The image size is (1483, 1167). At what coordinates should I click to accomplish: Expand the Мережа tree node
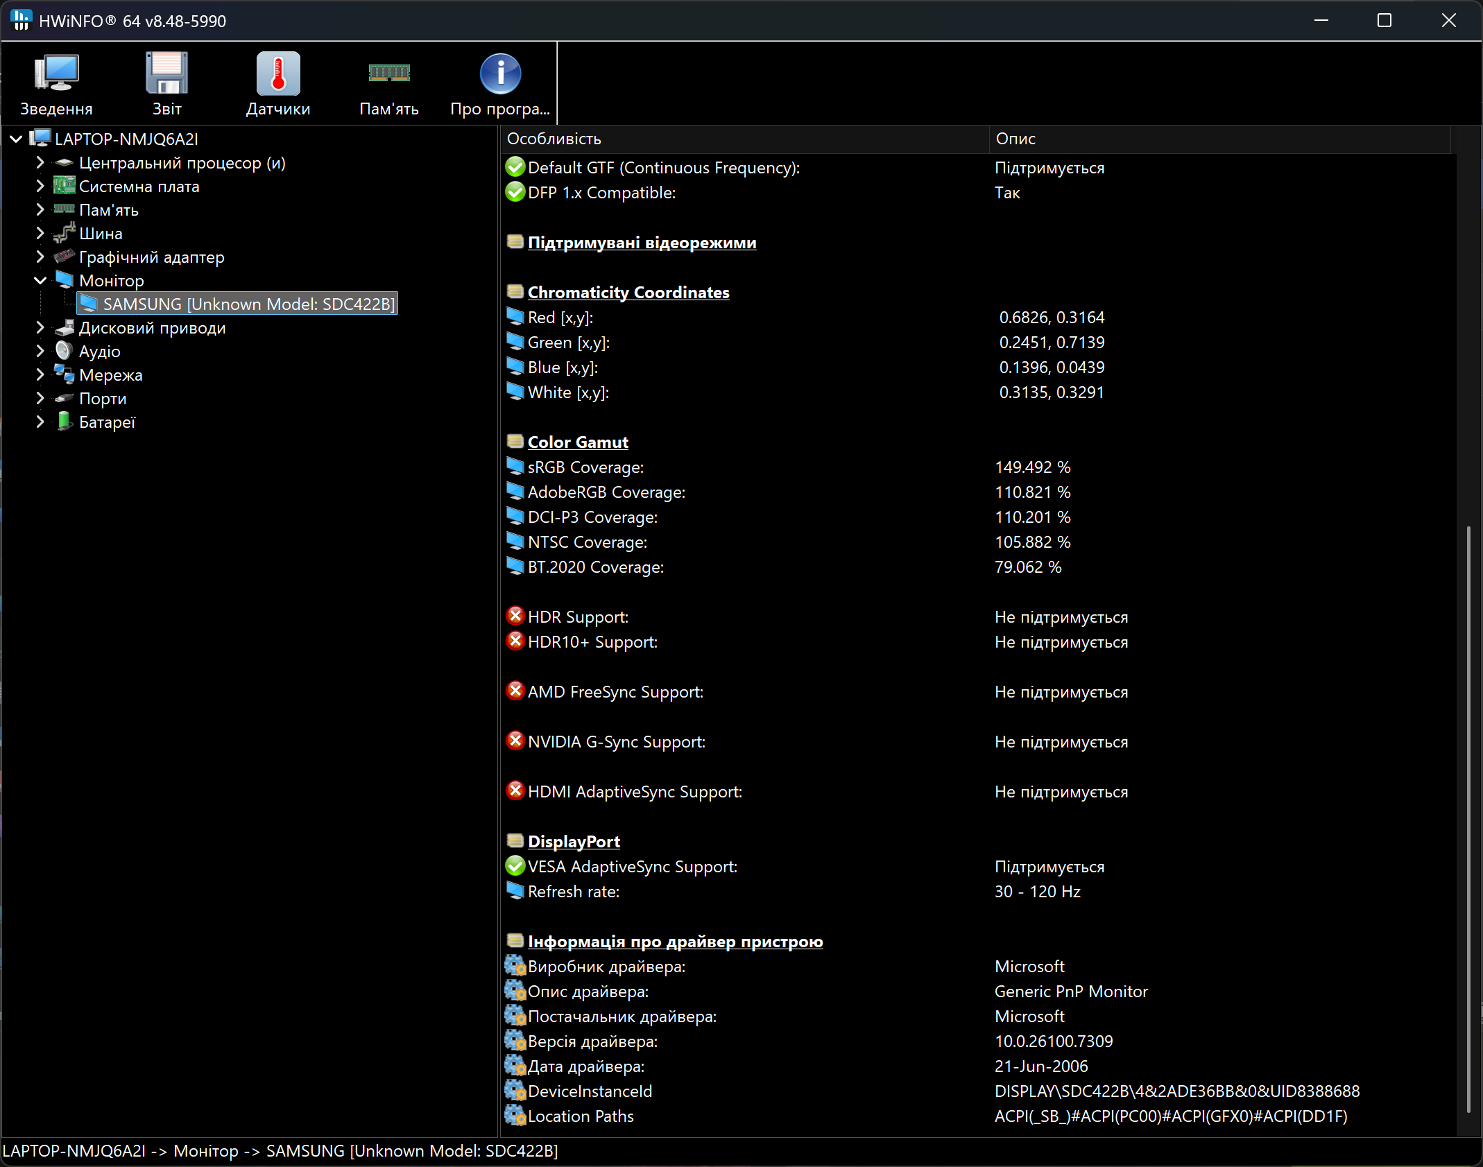click(x=40, y=375)
